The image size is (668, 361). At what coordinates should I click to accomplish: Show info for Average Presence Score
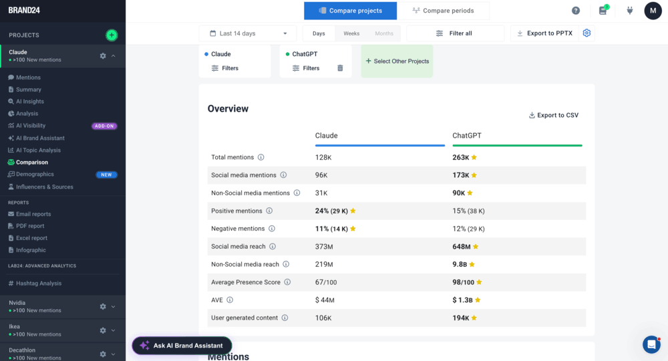click(x=287, y=282)
